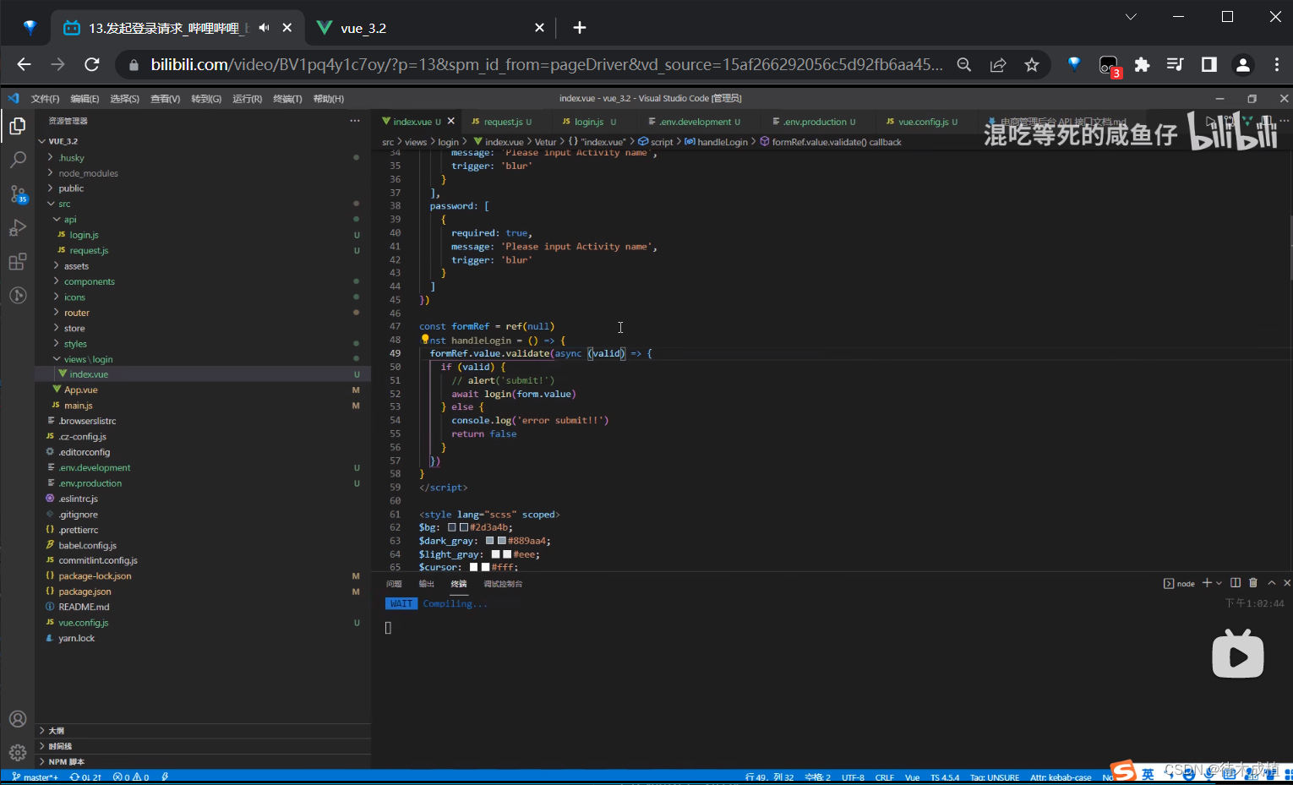Open the Manage gear icon in VS Code
The width and height of the screenshot is (1293, 785).
[17, 752]
